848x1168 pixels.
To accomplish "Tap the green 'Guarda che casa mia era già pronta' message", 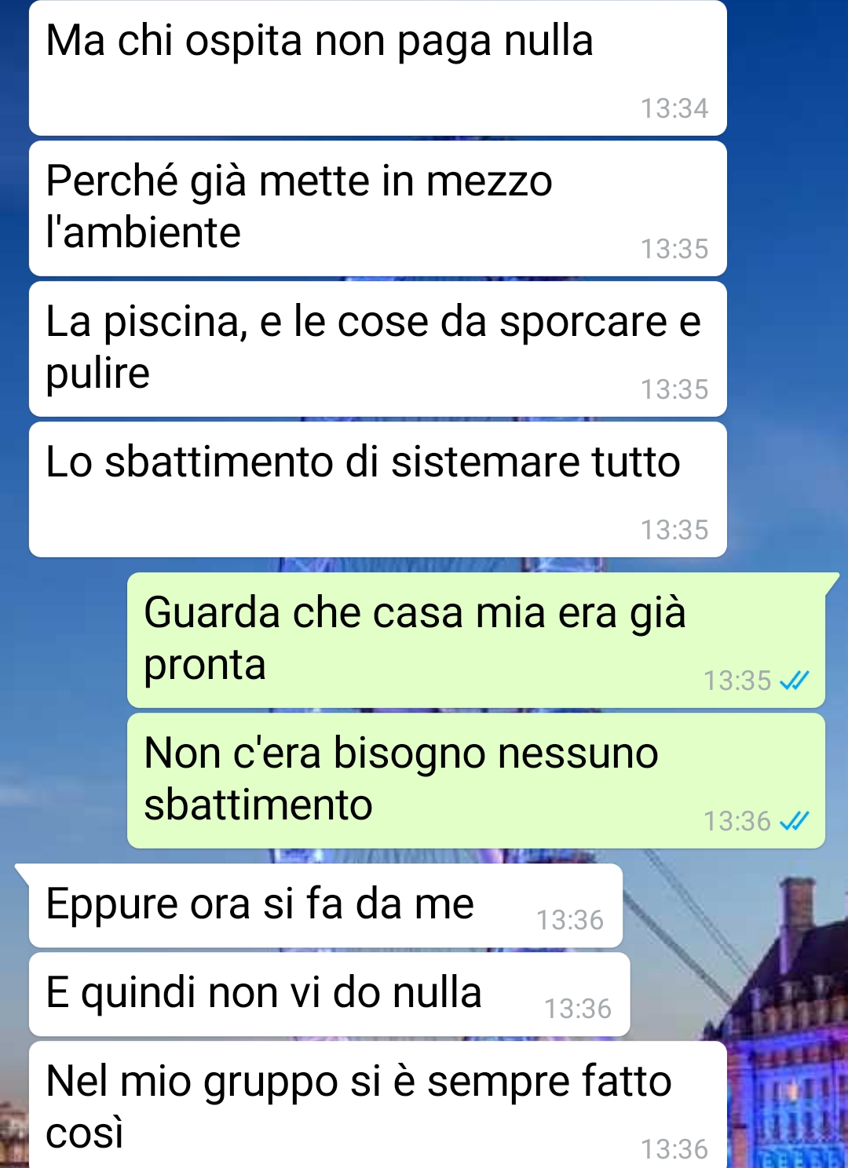I will pyautogui.click(x=476, y=641).
